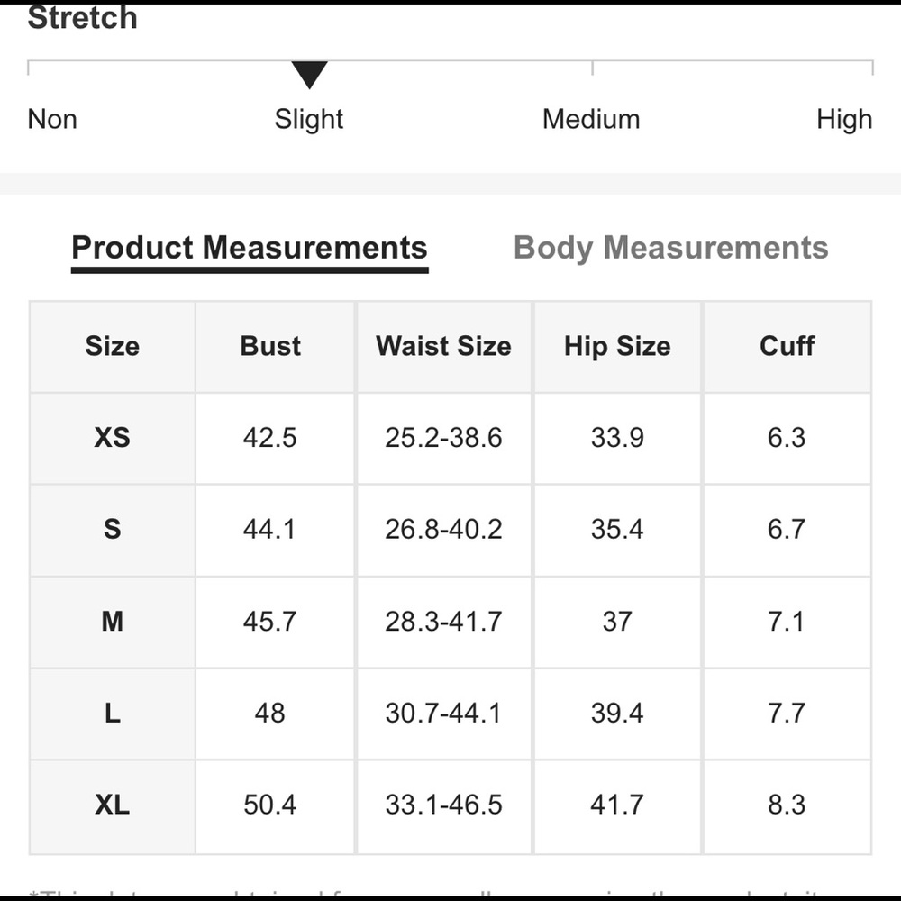Viewport: 901px width, 901px height.
Task: Click the High stretch label
Action: (x=844, y=119)
